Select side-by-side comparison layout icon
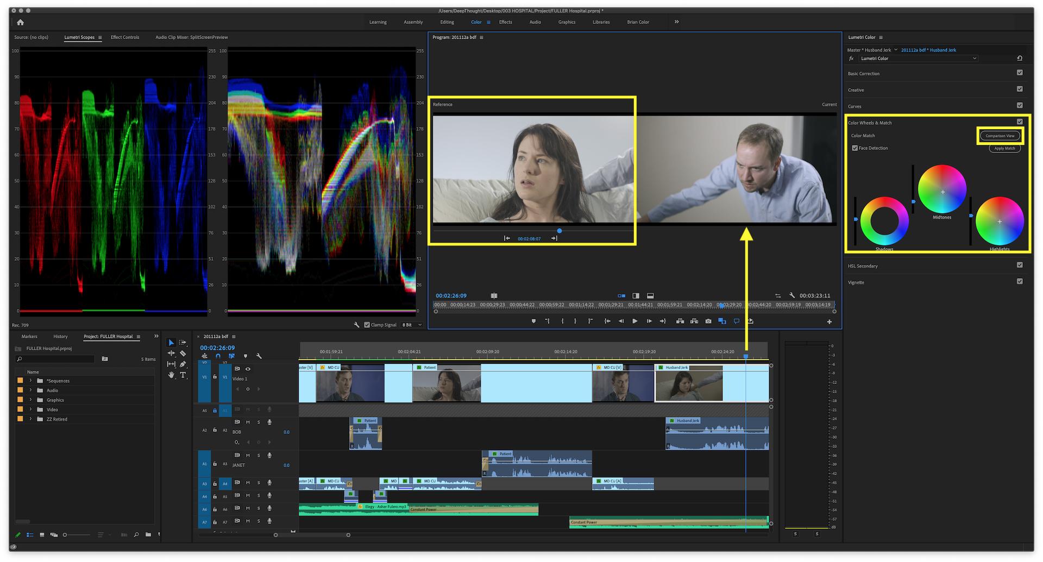The image size is (1043, 562). pos(621,295)
